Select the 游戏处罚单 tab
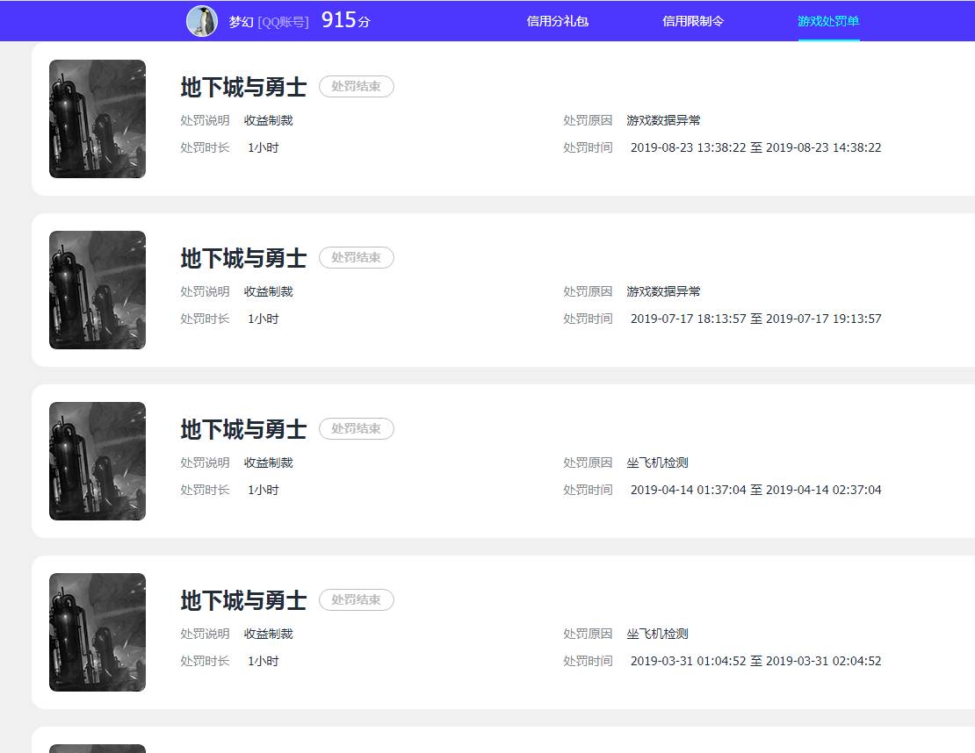The height and width of the screenshot is (753, 975). click(828, 21)
